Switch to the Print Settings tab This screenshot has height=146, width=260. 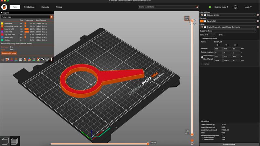29,7
